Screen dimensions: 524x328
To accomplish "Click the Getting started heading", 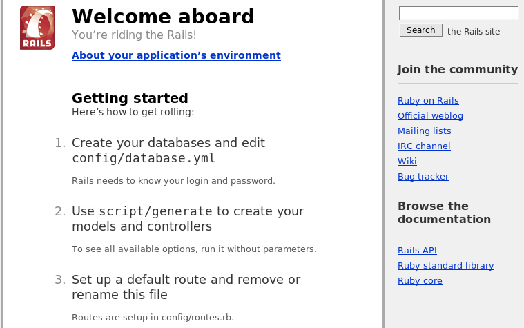I will tap(130, 98).
